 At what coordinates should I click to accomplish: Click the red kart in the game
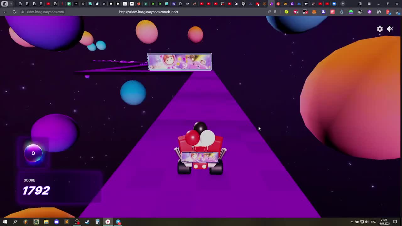[200, 151]
